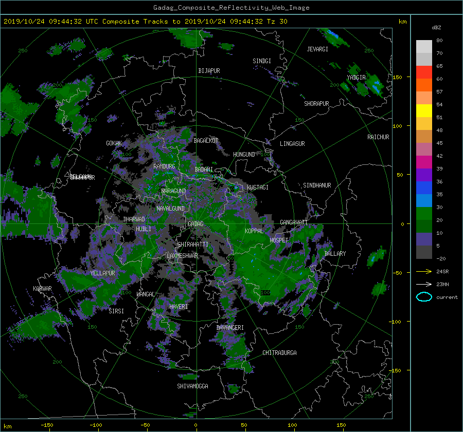Click the GADAG radar center label
The image size is (463, 432).
[196, 224]
